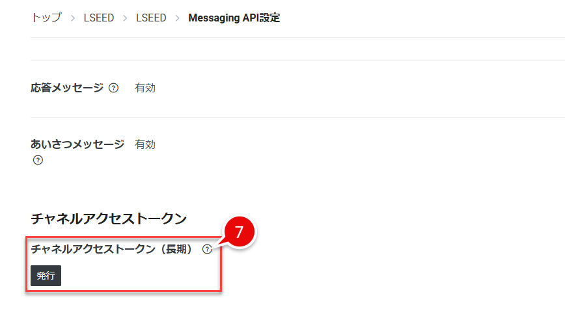
Task: Click the chevron before Messaging API設定
Action: [x=177, y=18]
